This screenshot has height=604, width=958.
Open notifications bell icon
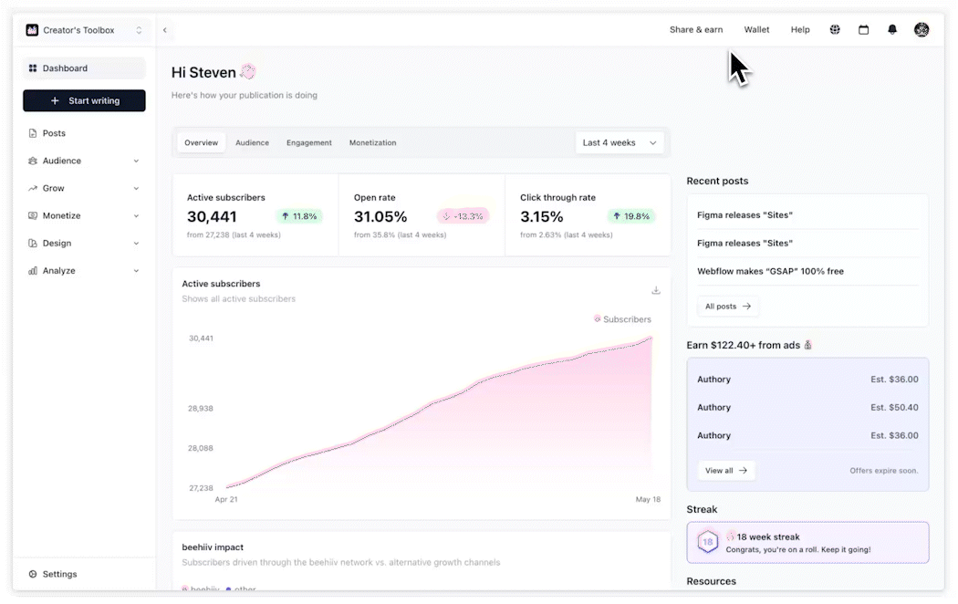click(892, 29)
